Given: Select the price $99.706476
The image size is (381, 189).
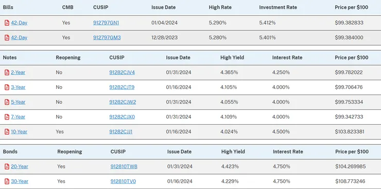Looking at the screenshot, I should (349, 87).
